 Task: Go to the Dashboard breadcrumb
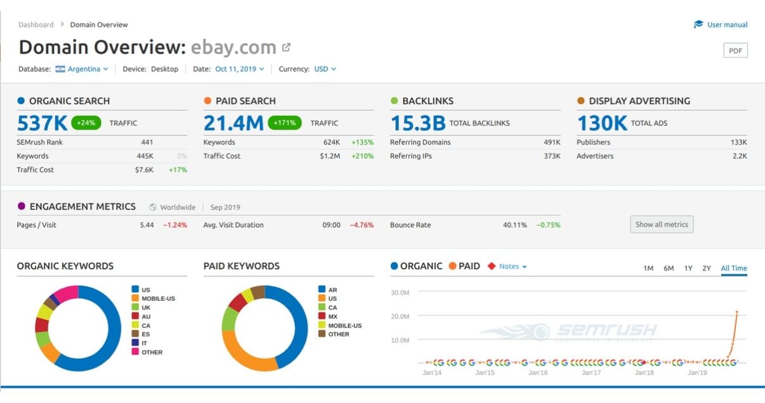pyautogui.click(x=36, y=25)
